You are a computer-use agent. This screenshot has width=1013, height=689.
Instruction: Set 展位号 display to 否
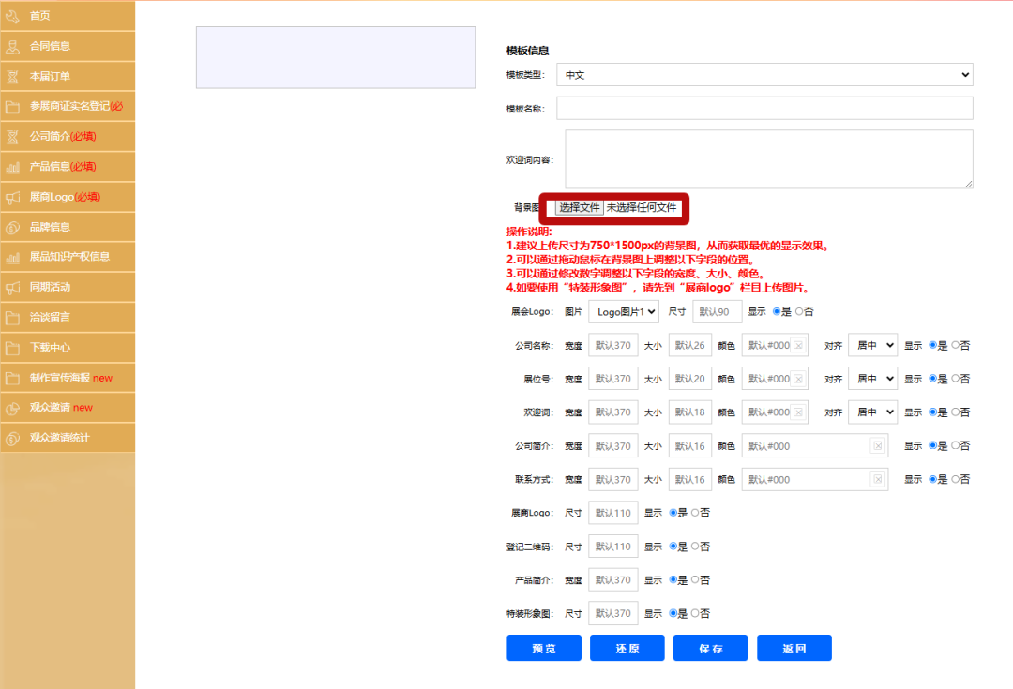[956, 379]
